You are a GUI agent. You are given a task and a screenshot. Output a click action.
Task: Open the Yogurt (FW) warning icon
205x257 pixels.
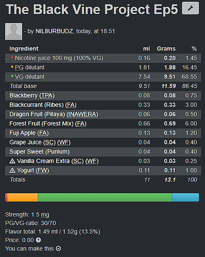[x=12, y=170]
